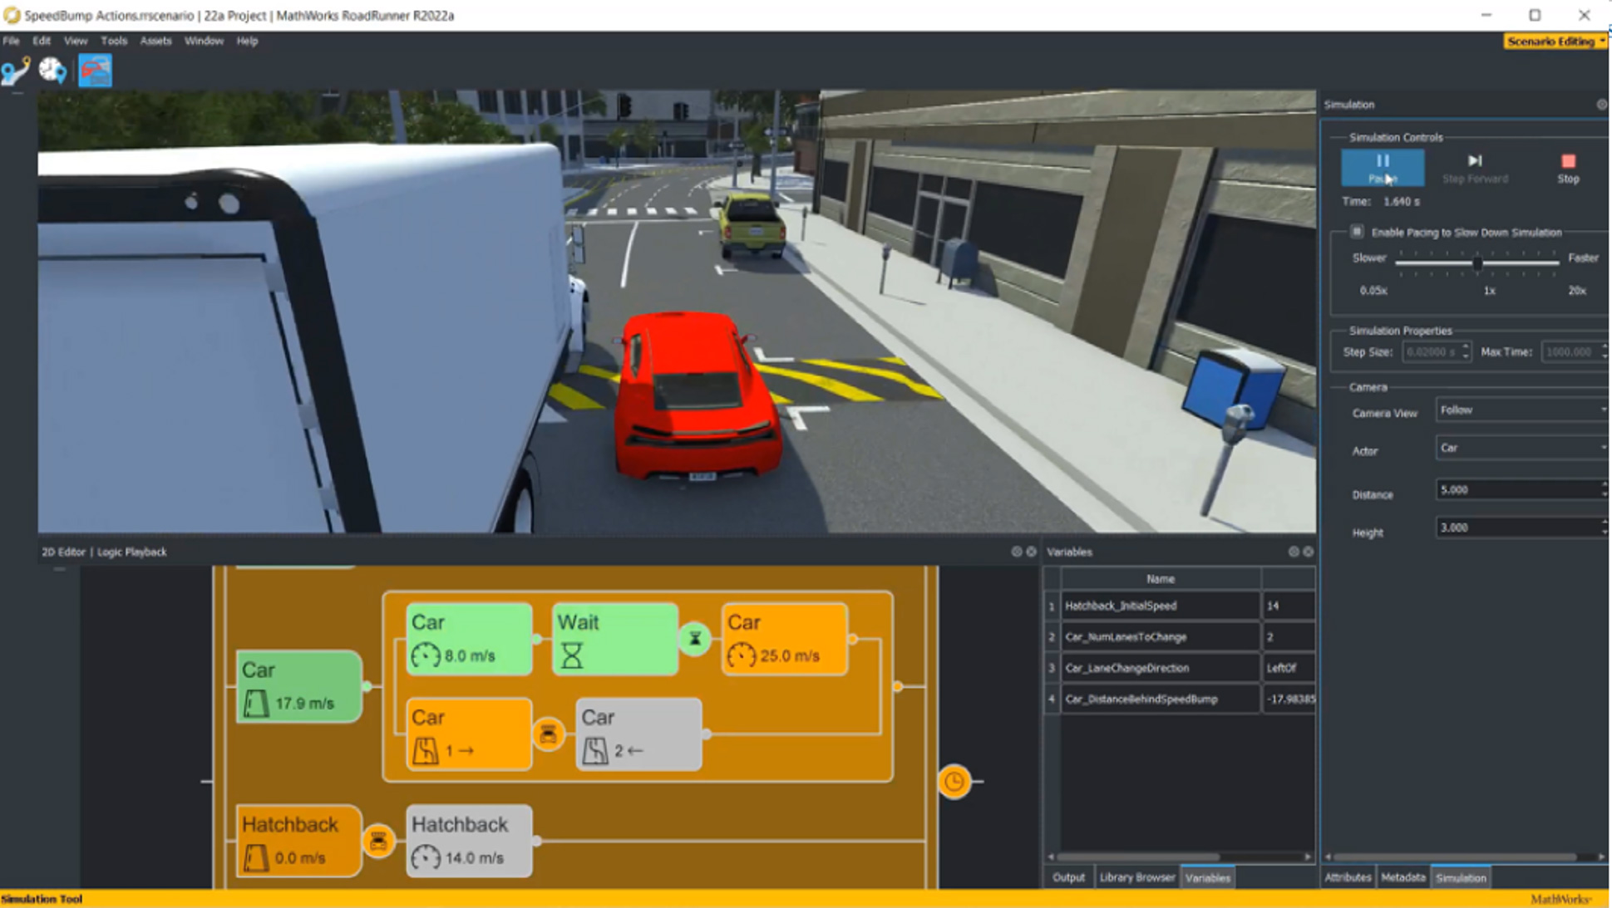This screenshot has height=908, width=1612.
Task: Open the Scenario Editing mode dropdown
Action: point(1554,41)
